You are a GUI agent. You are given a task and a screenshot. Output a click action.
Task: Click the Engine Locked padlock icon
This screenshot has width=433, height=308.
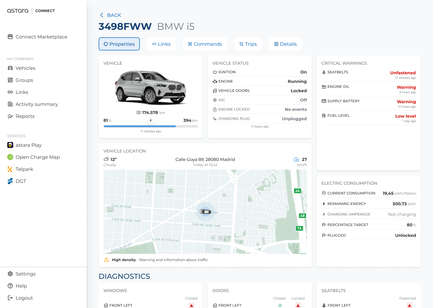215,109
